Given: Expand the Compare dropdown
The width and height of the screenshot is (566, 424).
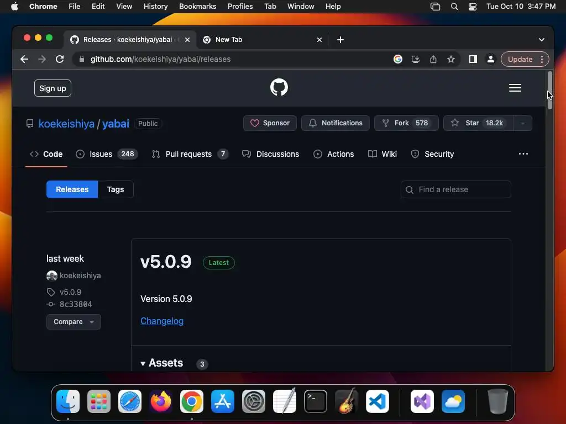Looking at the screenshot, I should tap(74, 322).
